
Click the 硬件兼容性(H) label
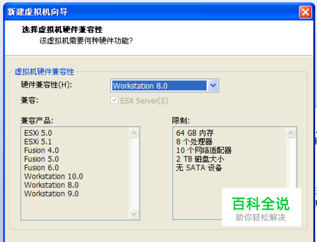[x=46, y=85]
